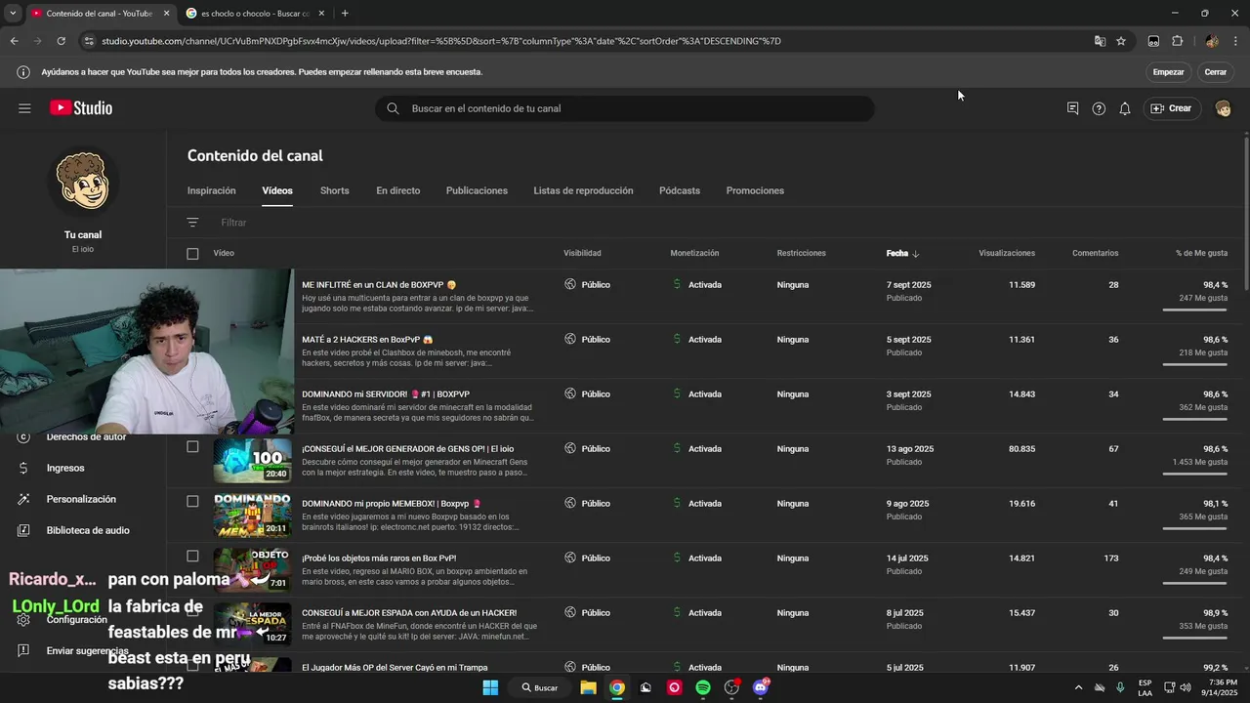The height and width of the screenshot is (703, 1250).
Task: Switch to the Shorts tab
Action: click(334, 190)
